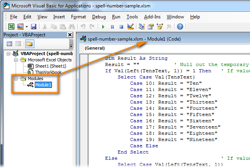Toggle Folders view in Project panel

29,44
